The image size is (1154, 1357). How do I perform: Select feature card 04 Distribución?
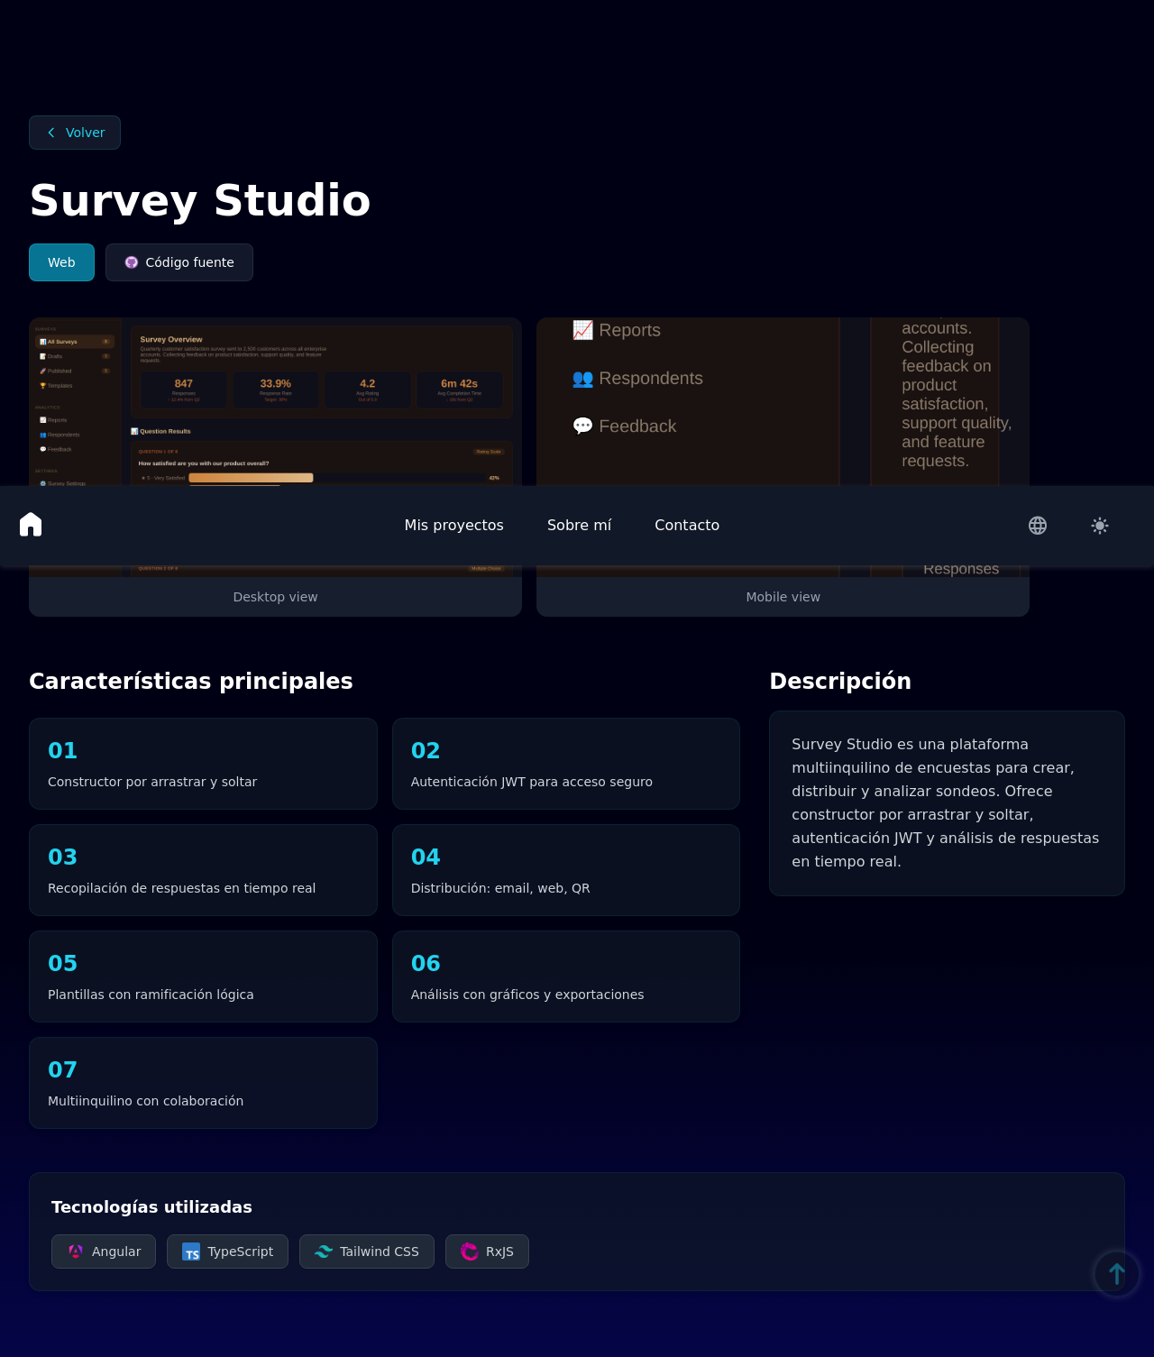566,870
